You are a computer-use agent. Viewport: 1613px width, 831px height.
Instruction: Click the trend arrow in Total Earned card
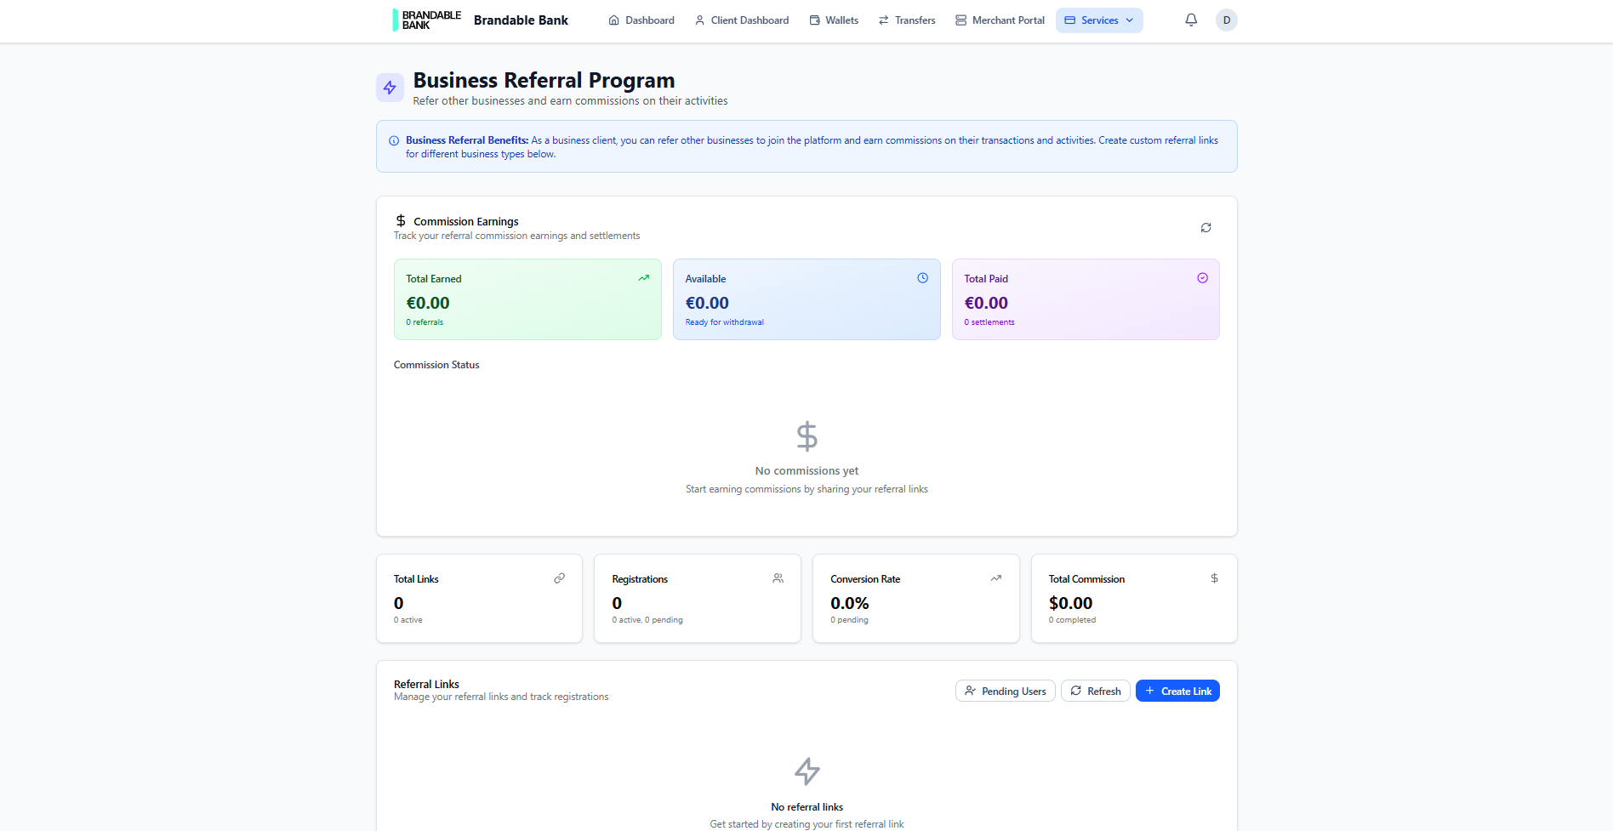pyautogui.click(x=643, y=278)
